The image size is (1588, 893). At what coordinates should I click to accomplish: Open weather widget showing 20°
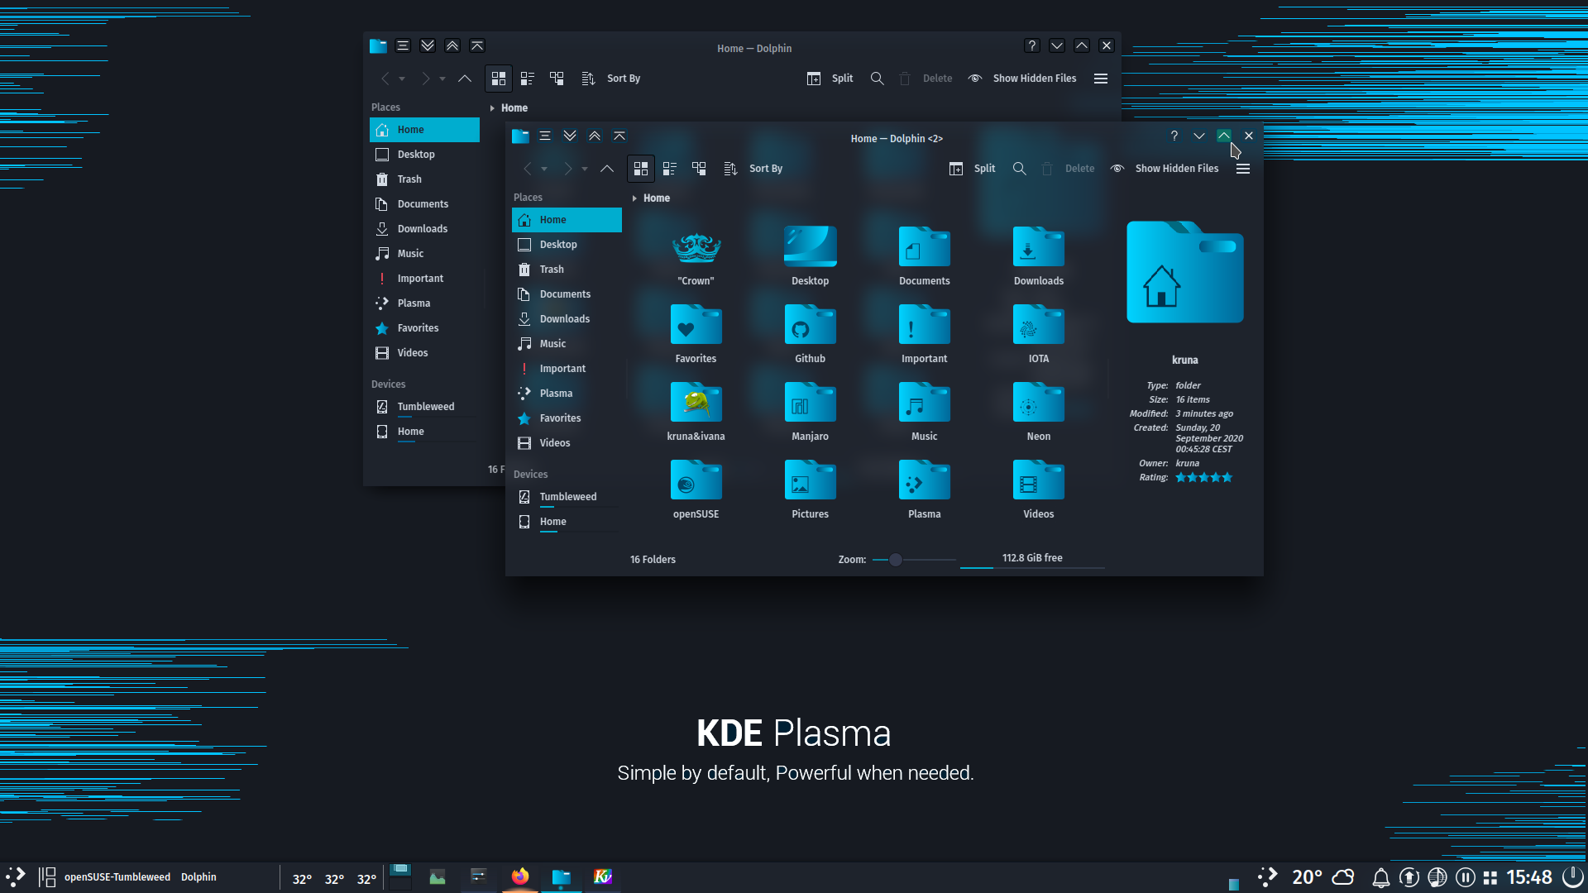1323,877
